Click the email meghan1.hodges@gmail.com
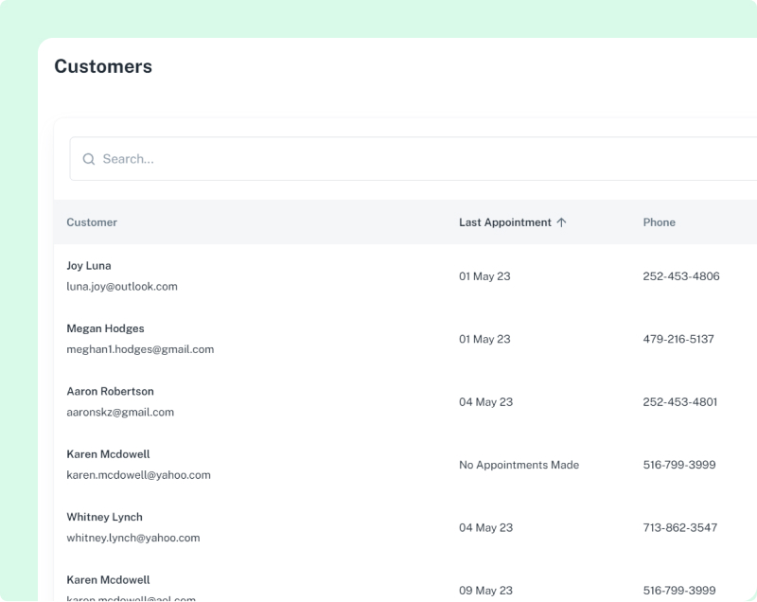This screenshot has width=757, height=602. click(x=139, y=348)
